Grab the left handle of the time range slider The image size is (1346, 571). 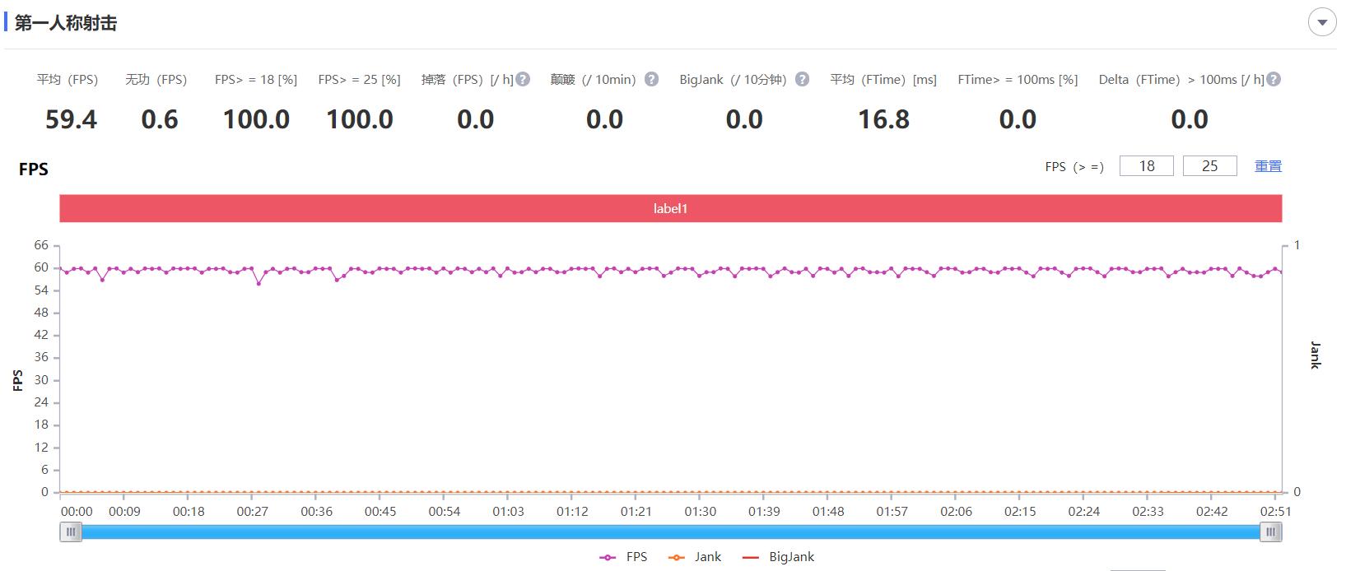tap(71, 532)
